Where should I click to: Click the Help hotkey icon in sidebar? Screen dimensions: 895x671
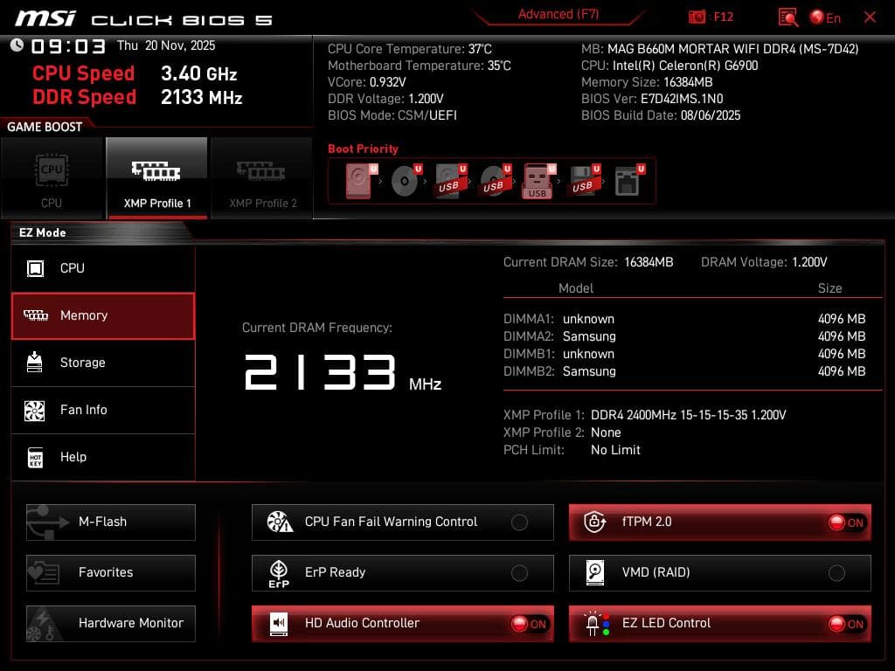[x=37, y=457]
